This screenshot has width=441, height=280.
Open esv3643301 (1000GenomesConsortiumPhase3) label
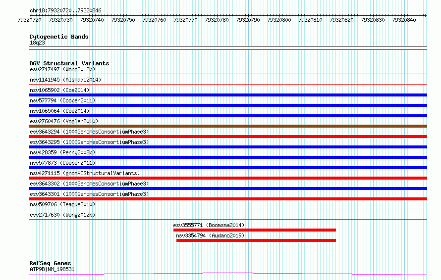click(x=89, y=194)
